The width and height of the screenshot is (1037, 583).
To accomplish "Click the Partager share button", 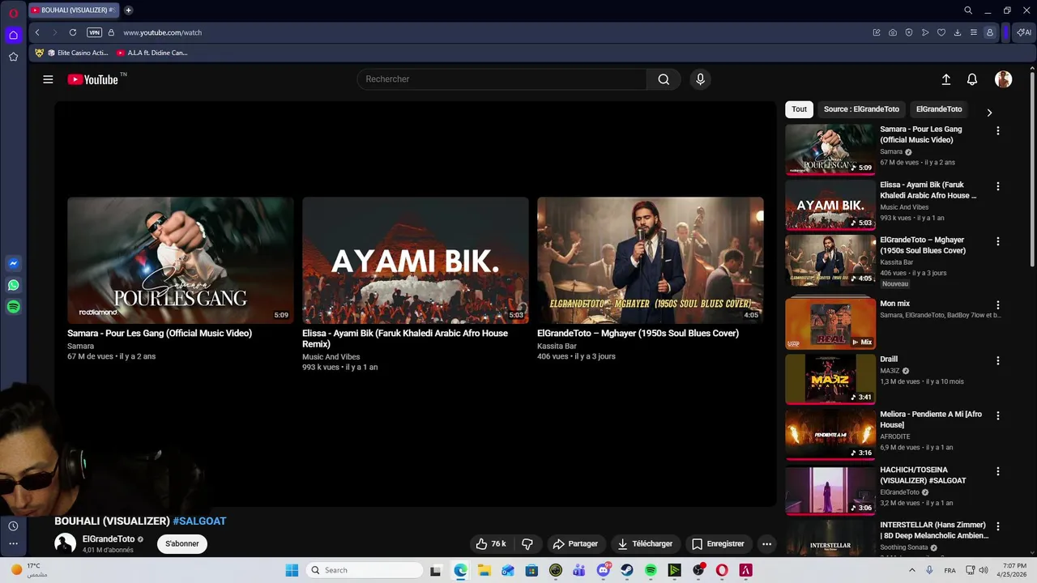I will point(576,544).
